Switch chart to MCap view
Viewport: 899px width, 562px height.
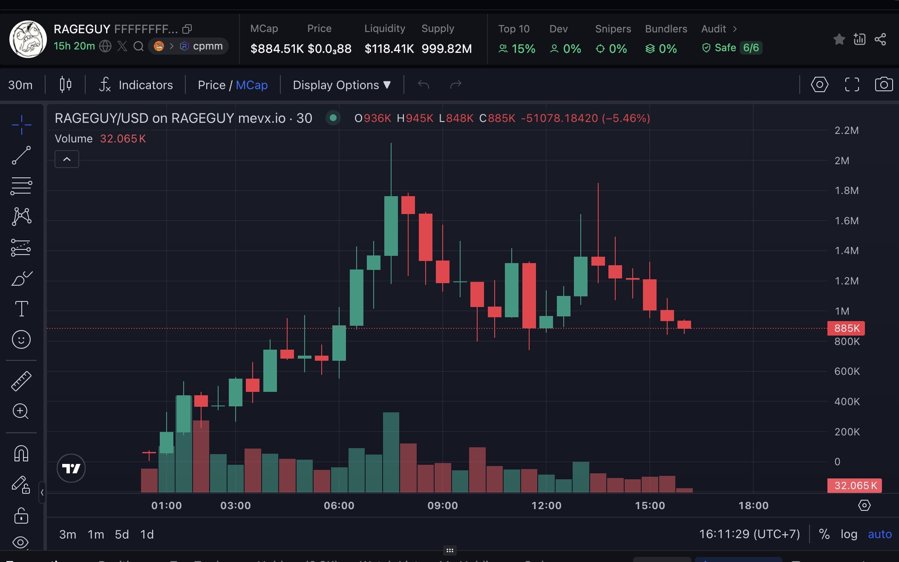[252, 85]
